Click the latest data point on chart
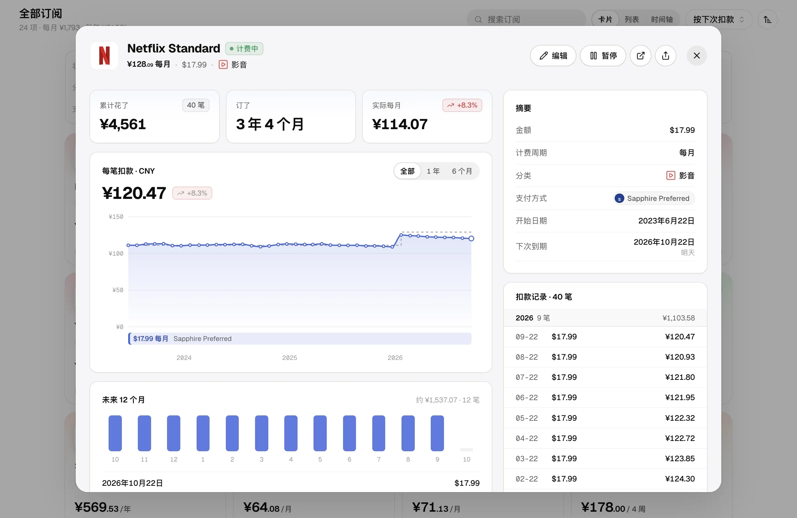This screenshot has width=797, height=518. (471, 239)
